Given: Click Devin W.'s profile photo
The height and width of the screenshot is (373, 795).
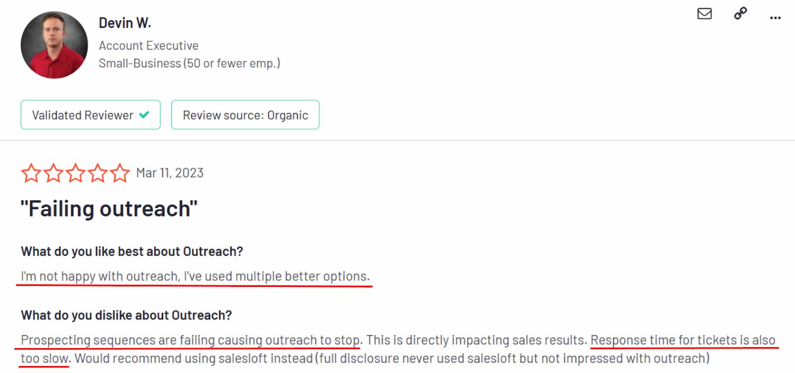Looking at the screenshot, I should tap(55, 45).
